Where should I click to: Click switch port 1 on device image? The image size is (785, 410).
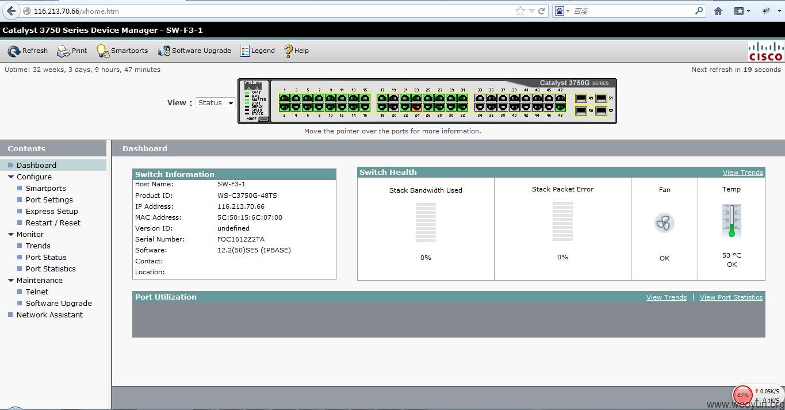(x=284, y=98)
